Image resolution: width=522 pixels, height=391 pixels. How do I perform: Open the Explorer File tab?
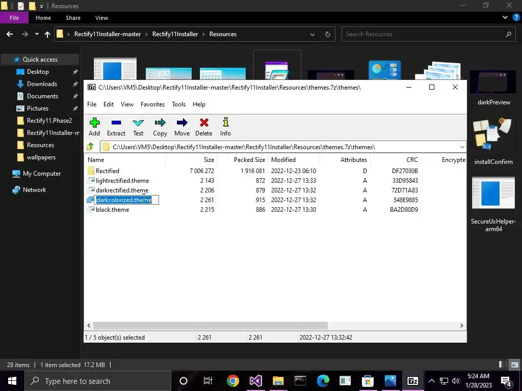click(14, 18)
